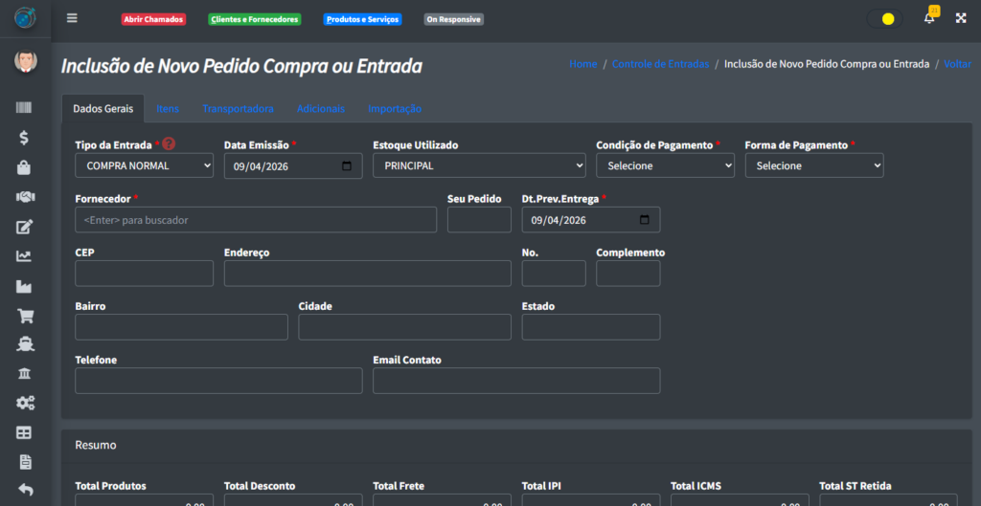The height and width of the screenshot is (506, 981).
Task: Click the notifications bell icon
Action: 928,18
